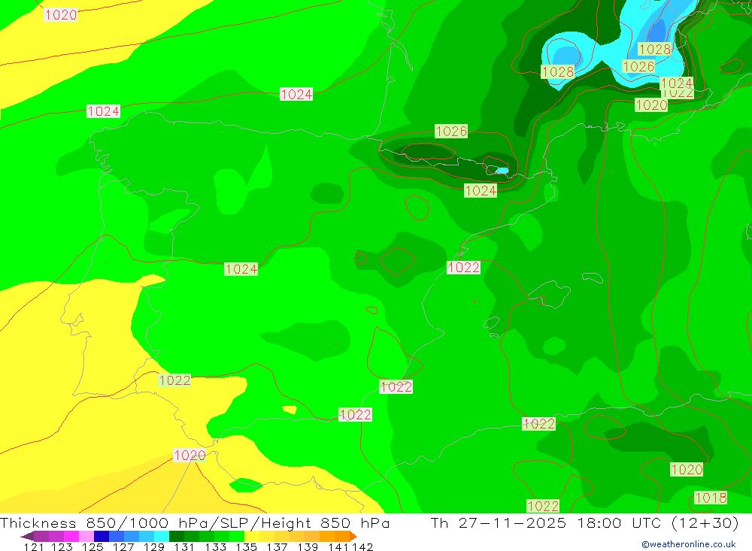752x551 pixels.
Task: Click the 1018 isobar label
Action: (711, 498)
